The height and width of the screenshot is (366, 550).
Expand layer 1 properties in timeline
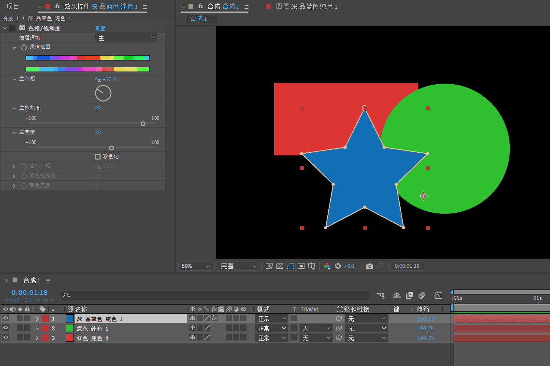(x=37, y=319)
